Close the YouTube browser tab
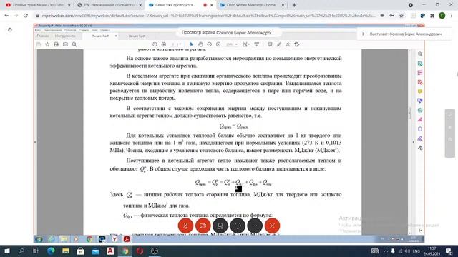This screenshot has width=458, height=257. click(x=69, y=5)
